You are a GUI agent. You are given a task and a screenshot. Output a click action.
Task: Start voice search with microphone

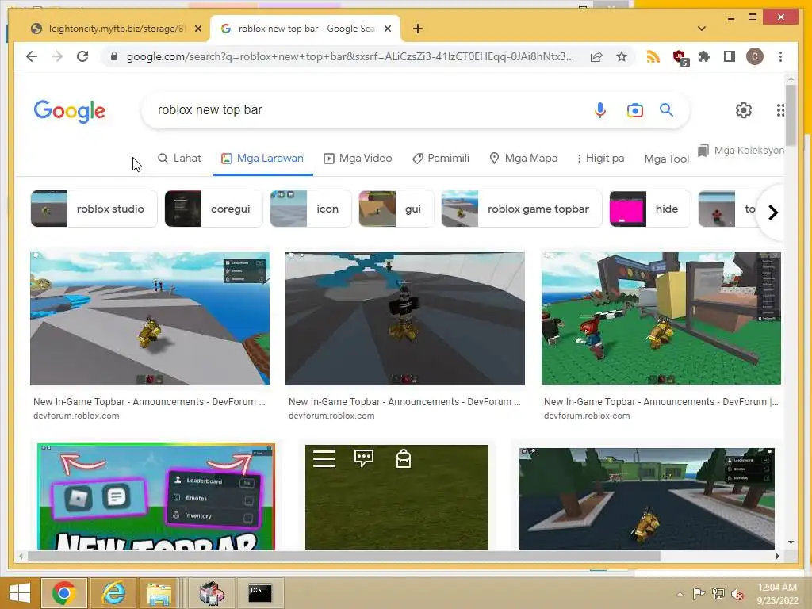pyautogui.click(x=600, y=109)
